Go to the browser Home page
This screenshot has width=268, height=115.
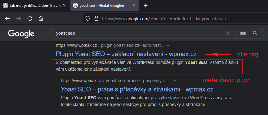[x=41, y=19]
